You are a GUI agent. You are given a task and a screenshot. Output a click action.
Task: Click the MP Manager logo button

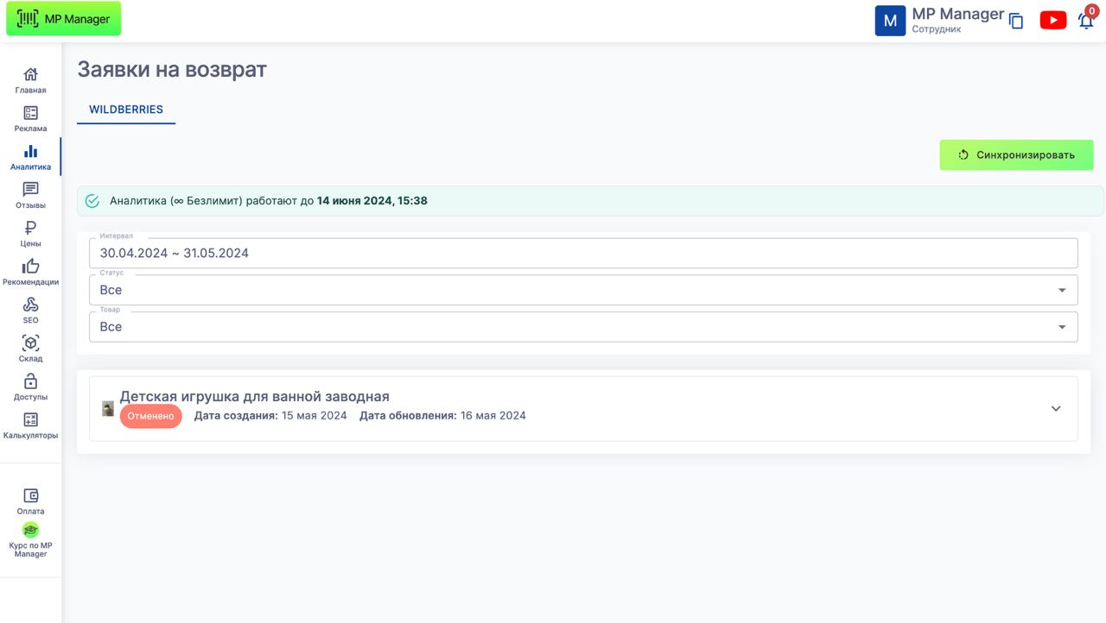click(64, 19)
